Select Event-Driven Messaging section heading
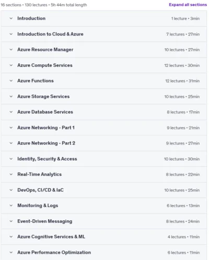Screen dimensions: 209x260 pyautogui.click(x=45, y=221)
